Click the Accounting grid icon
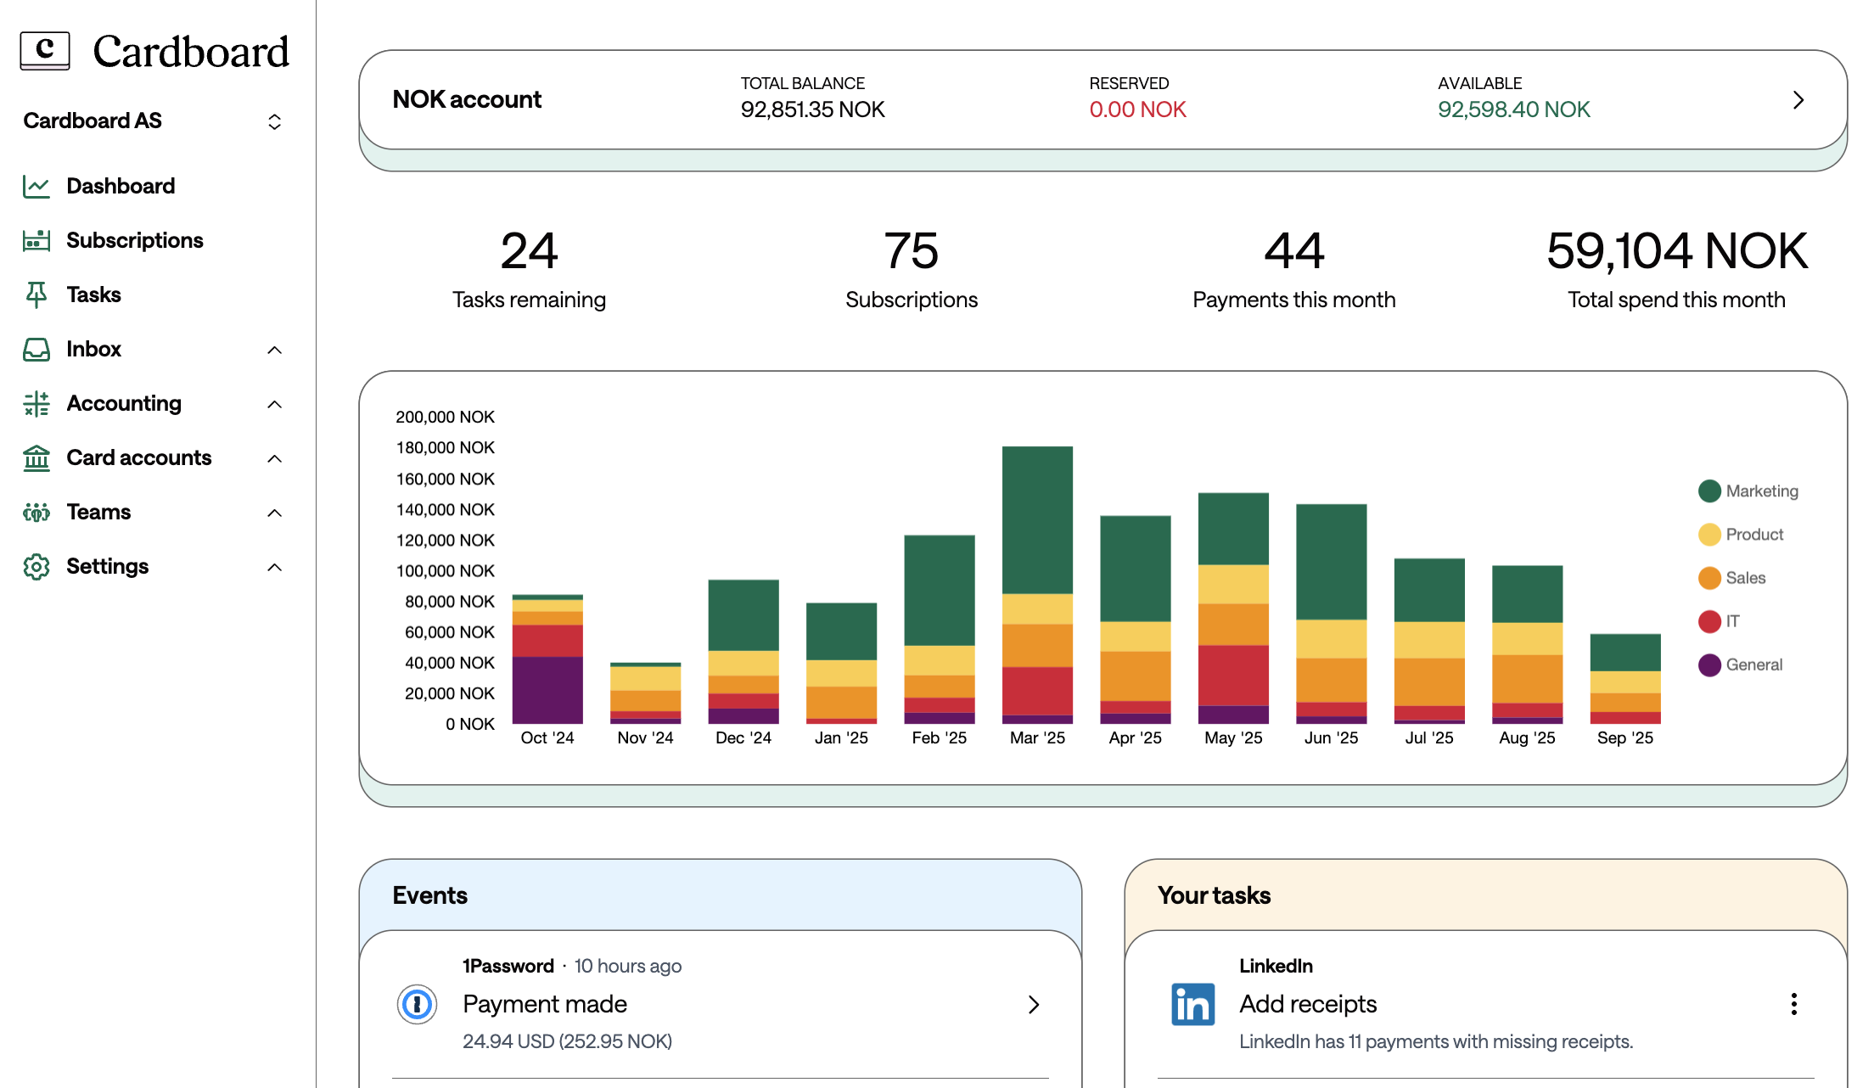 (36, 404)
